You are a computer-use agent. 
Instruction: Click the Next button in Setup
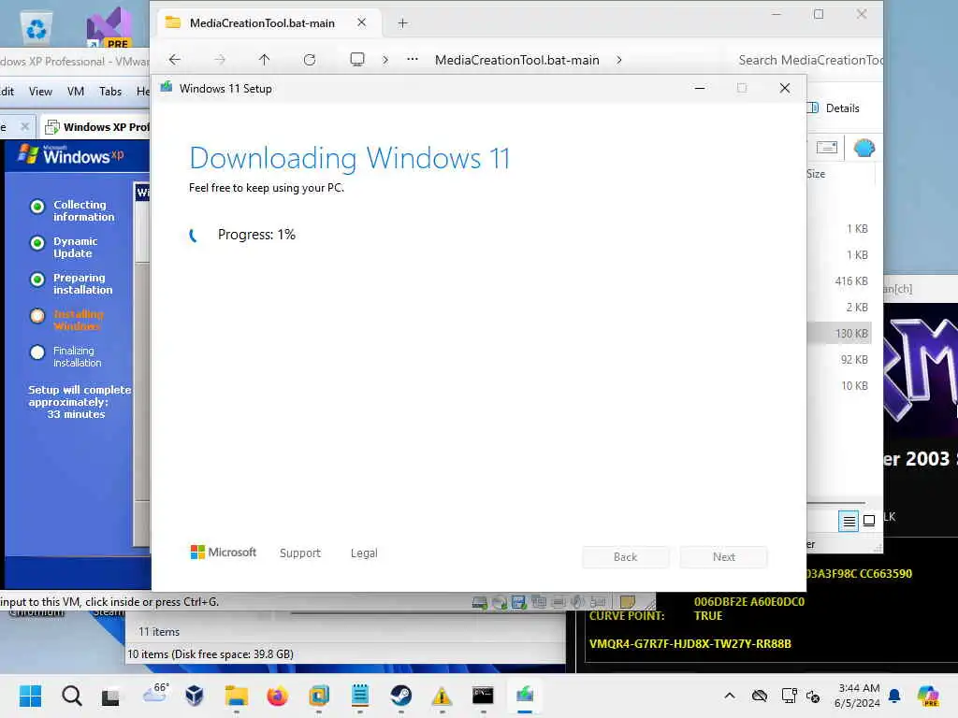pos(724,557)
